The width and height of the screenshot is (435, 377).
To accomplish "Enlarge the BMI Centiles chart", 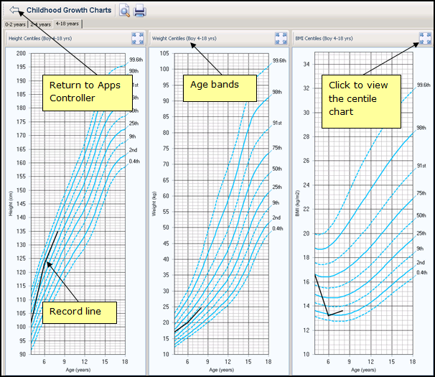I will point(424,38).
